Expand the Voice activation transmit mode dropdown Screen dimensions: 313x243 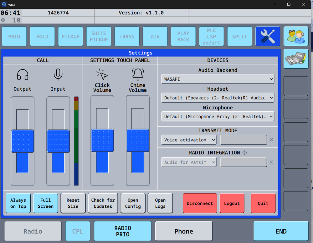tap(189, 140)
